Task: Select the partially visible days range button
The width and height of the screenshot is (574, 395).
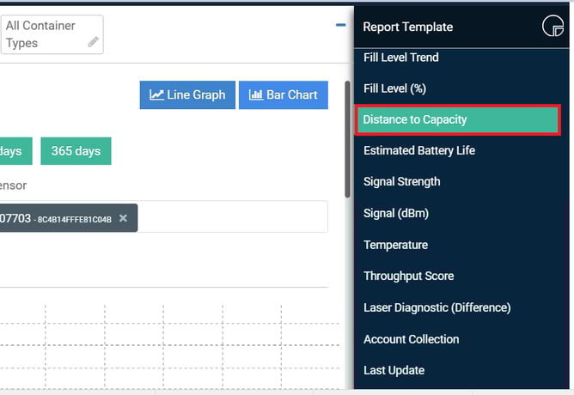Action: point(15,151)
